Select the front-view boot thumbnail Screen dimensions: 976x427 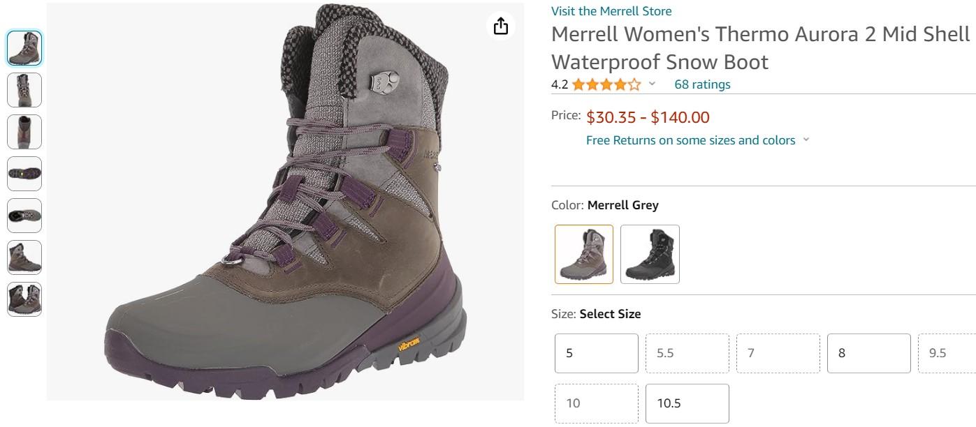(24, 90)
